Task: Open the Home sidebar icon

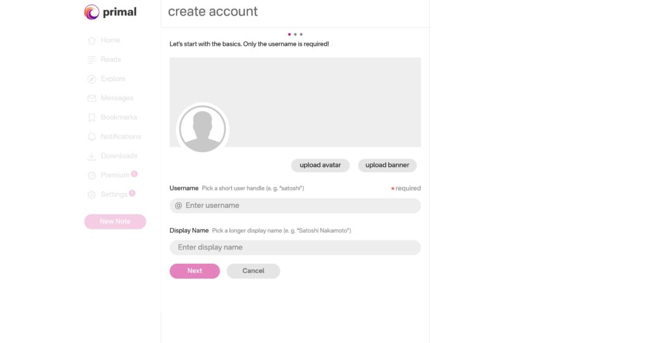Action: tap(92, 40)
